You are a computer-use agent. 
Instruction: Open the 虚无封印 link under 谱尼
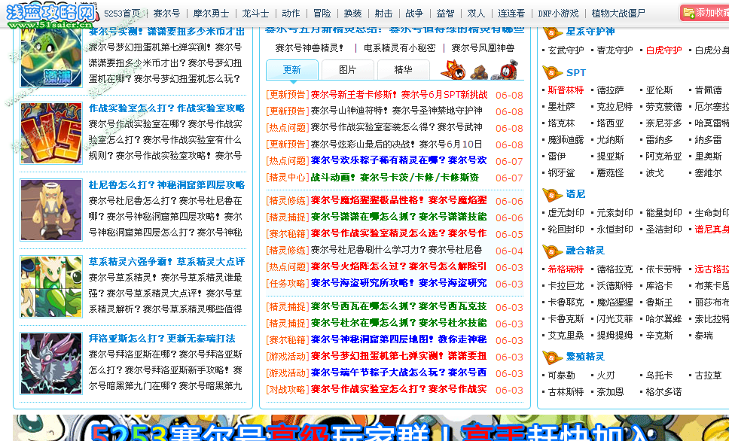tap(566, 213)
